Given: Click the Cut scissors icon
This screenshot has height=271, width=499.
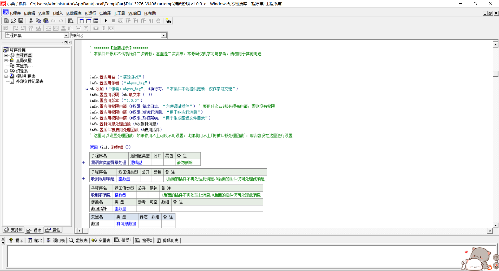Looking at the screenshot, I should point(31,21).
